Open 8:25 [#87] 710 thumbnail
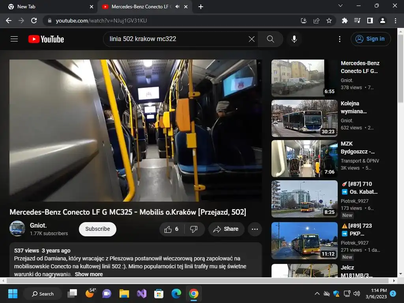Image resolution: width=404 pixels, height=303 pixels. [x=304, y=199]
